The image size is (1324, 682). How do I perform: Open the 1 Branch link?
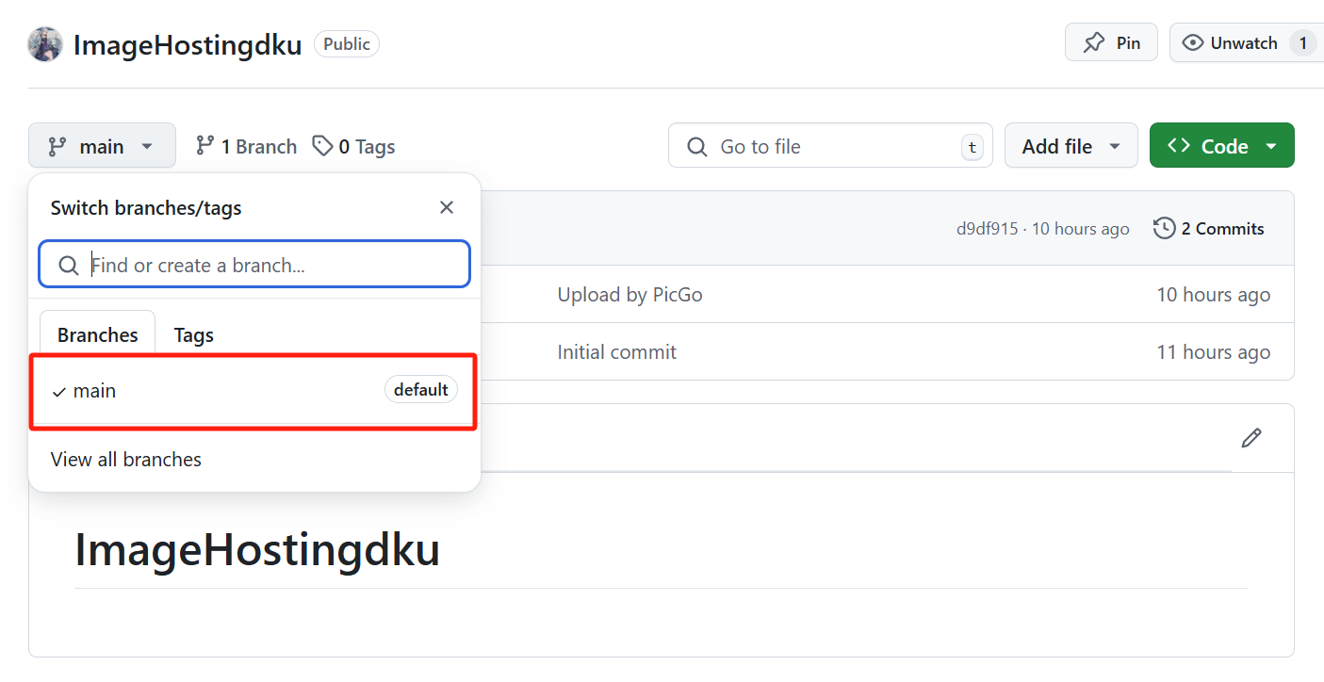click(246, 146)
